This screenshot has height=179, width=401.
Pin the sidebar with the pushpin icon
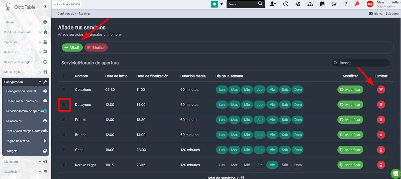coord(45,7)
